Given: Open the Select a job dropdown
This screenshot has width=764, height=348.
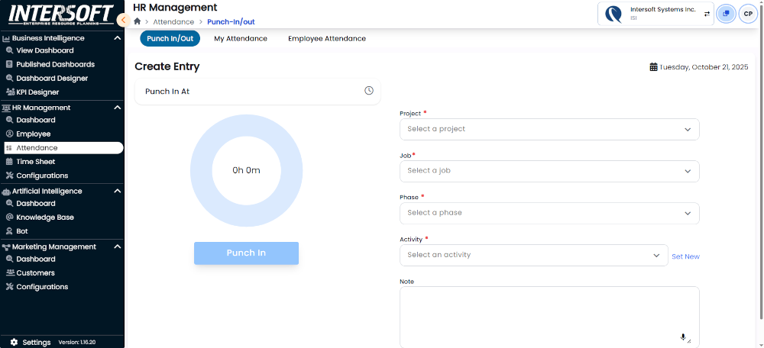Looking at the screenshot, I should pos(549,171).
